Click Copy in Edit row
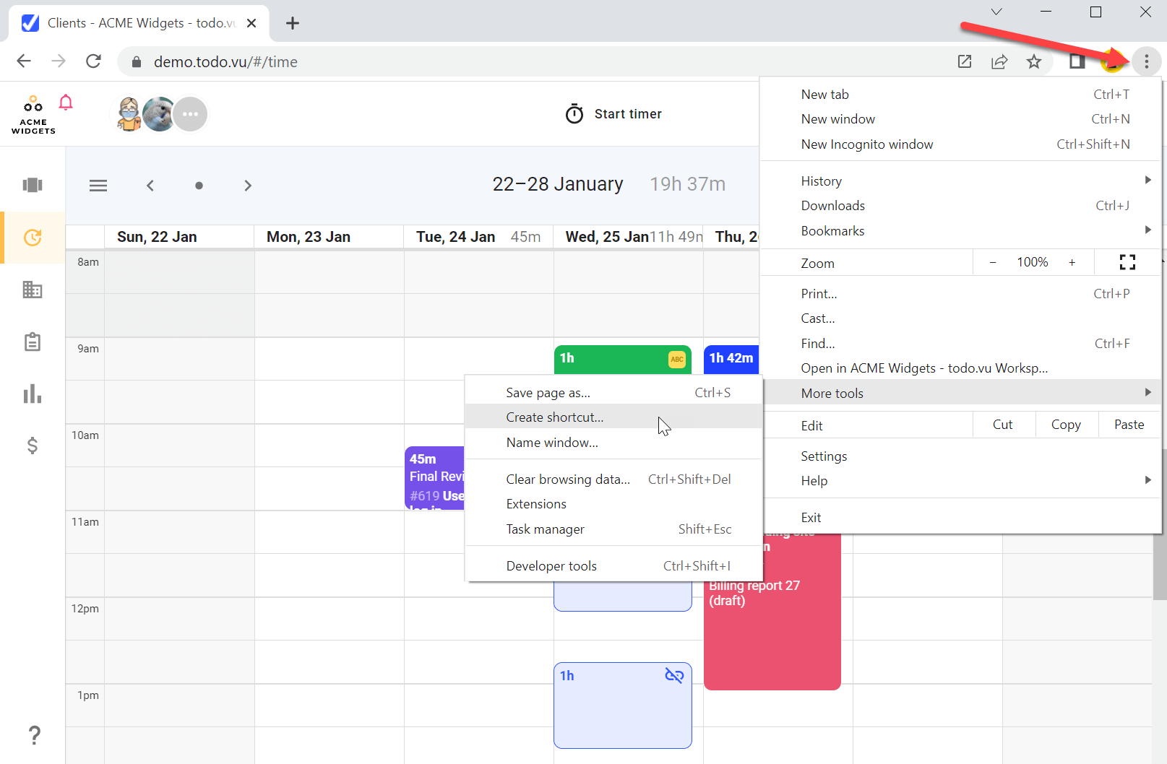The width and height of the screenshot is (1167, 764). [1066, 425]
